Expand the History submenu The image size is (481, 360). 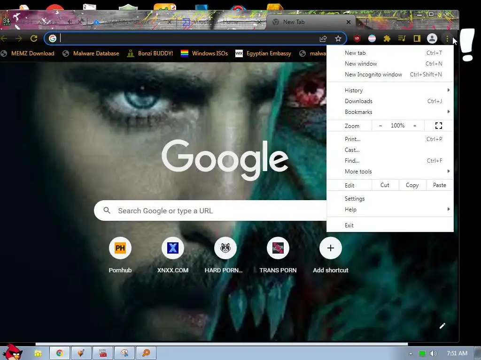390,90
